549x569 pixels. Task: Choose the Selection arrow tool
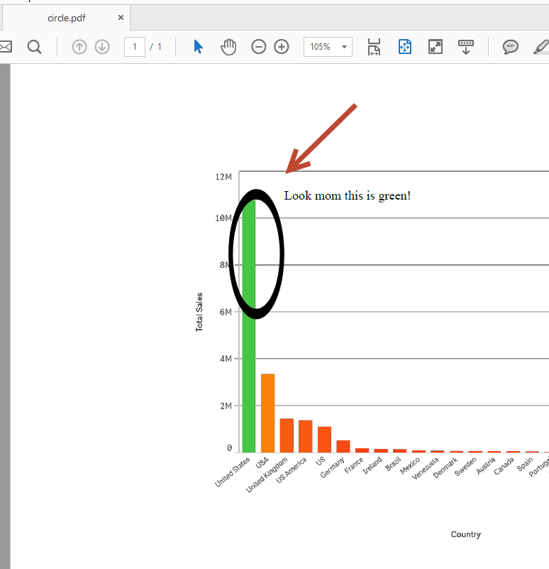click(x=198, y=47)
